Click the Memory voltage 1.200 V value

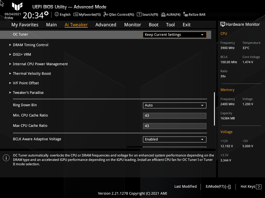[x=248, y=104]
